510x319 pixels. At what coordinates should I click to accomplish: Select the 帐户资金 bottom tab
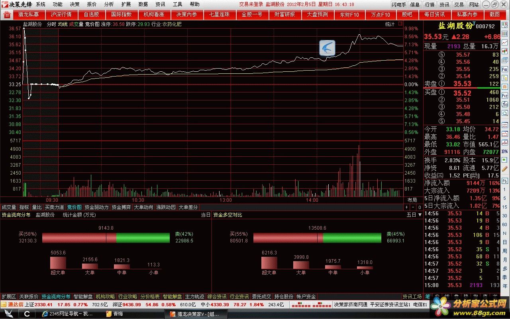[306, 297]
